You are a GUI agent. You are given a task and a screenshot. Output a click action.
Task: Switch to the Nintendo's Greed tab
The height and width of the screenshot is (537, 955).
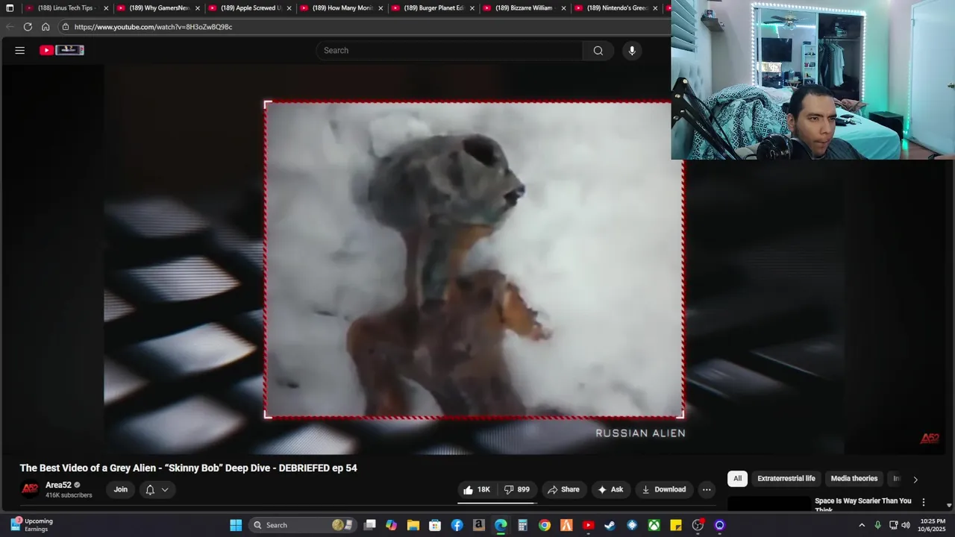[616, 8]
